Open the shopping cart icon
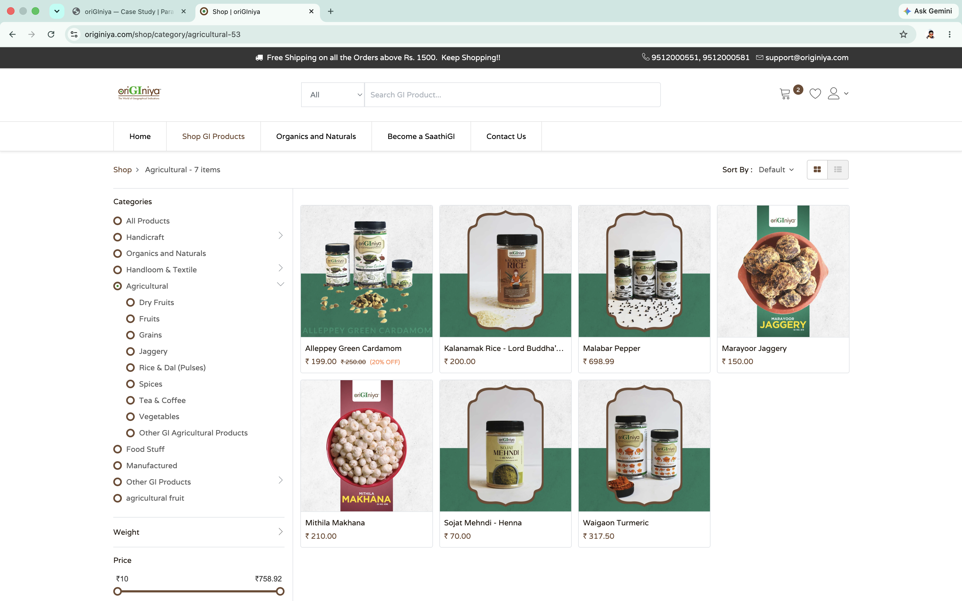Viewport: 962px width, 601px height. [x=785, y=94]
